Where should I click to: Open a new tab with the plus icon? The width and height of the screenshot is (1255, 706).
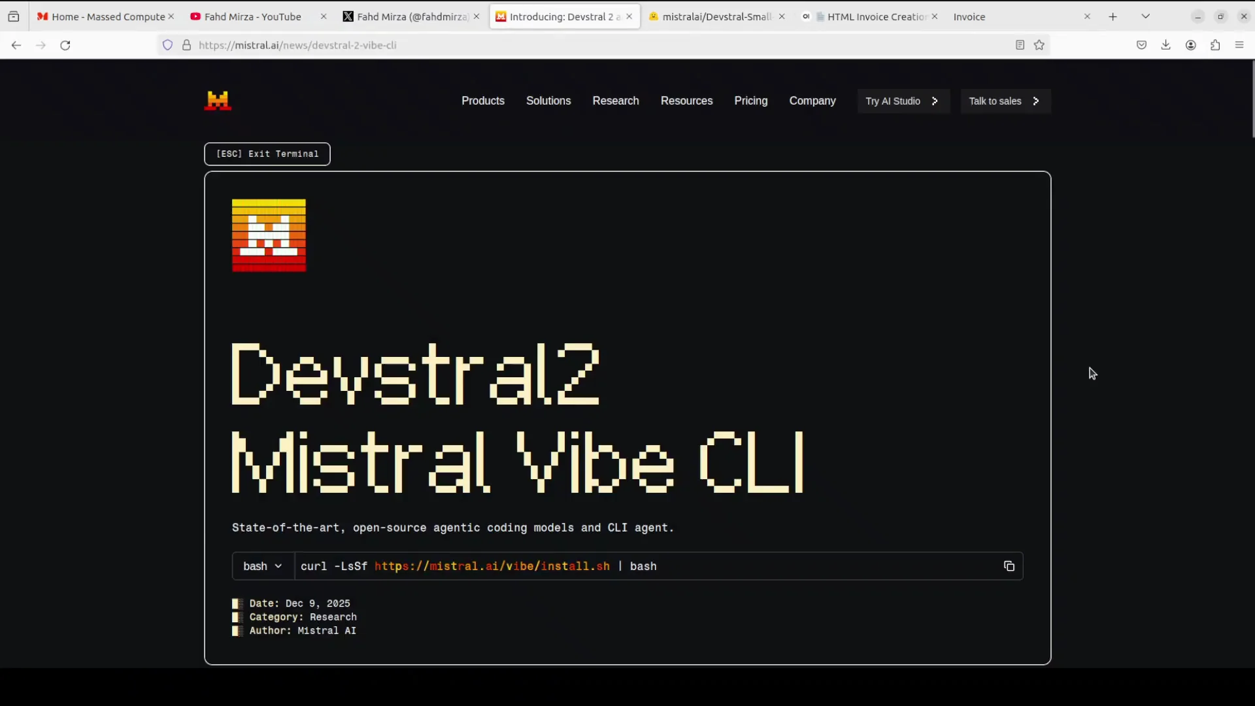click(1113, 16)
